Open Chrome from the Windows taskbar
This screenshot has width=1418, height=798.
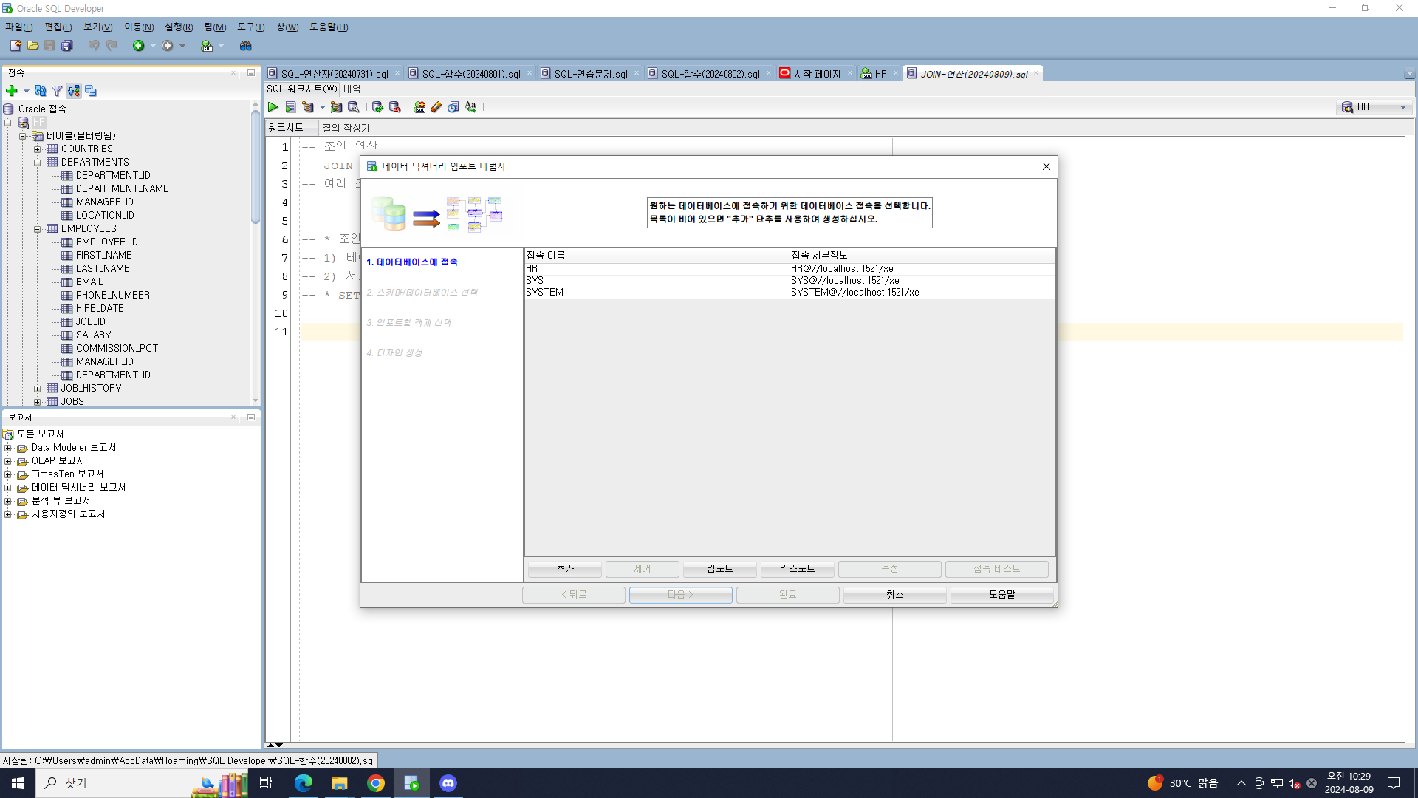point(376,783)
